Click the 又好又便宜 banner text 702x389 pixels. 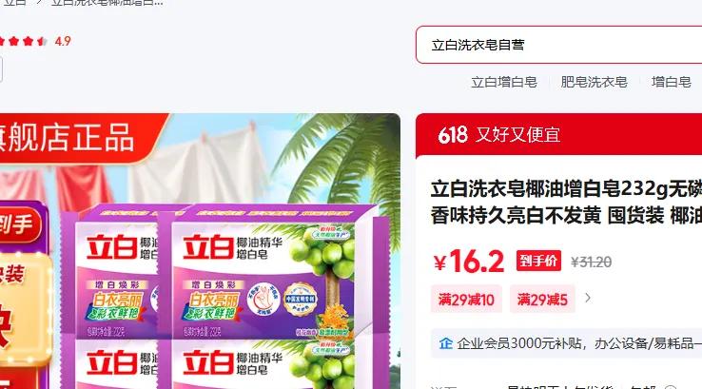[518, 135]
